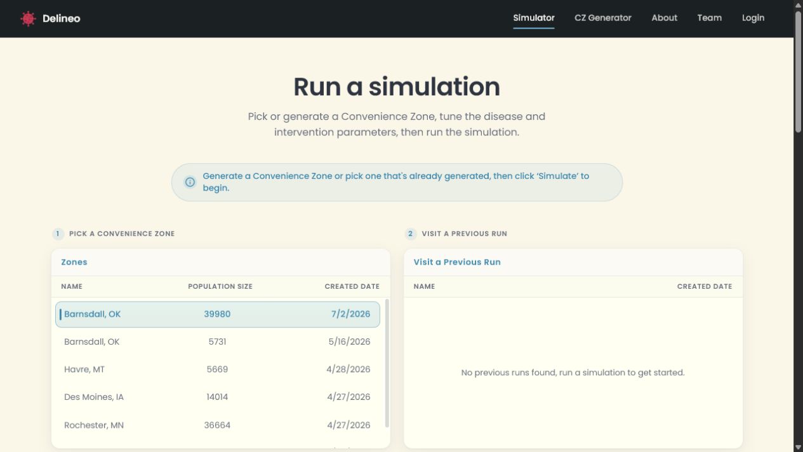Click the page vertical scrollbar thumb
This screenshot has height=452, width=803.
(798, 72)
